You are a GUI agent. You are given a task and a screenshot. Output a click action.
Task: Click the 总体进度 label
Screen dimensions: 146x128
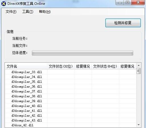coord(20,53)
